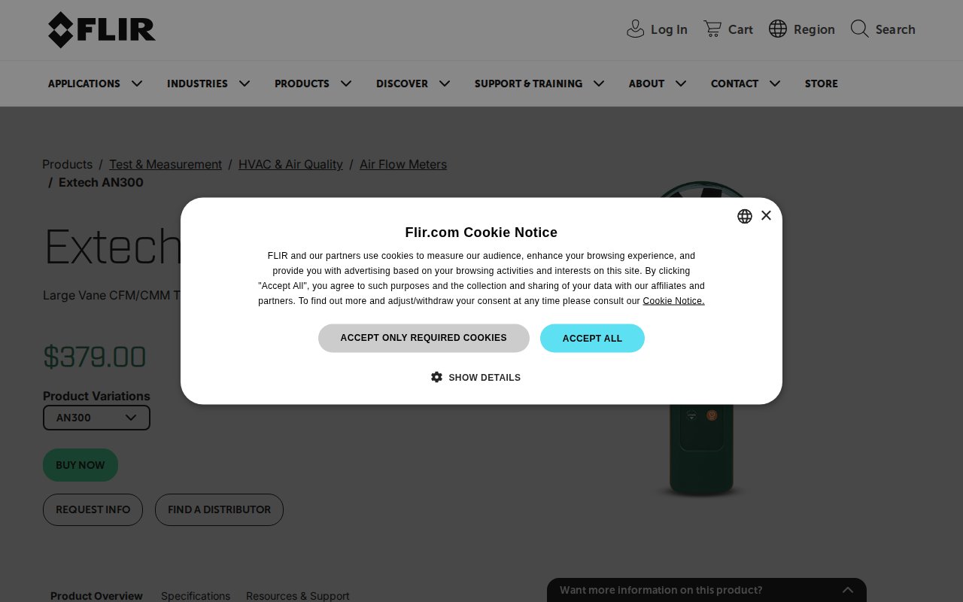Switch to the Specifications tab
Viewport: 963px width, 602px height.
point(196,595)
